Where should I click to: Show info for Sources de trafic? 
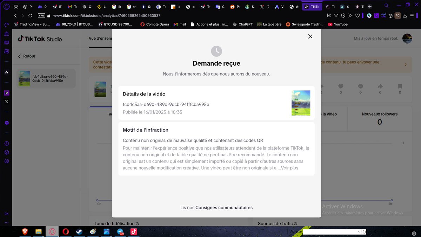click(296, 224)
